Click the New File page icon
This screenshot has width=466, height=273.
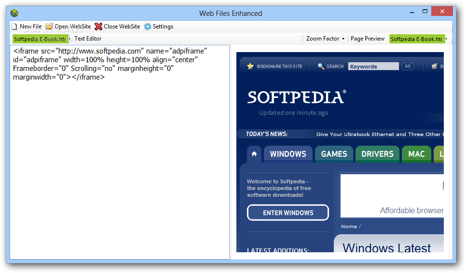[x=14, y=27]
